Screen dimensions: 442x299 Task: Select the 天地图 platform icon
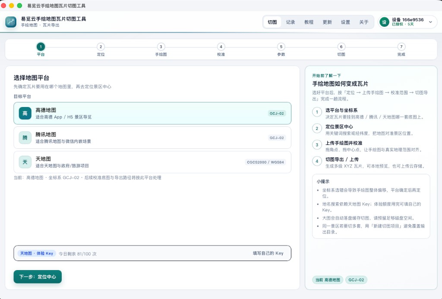25,162
